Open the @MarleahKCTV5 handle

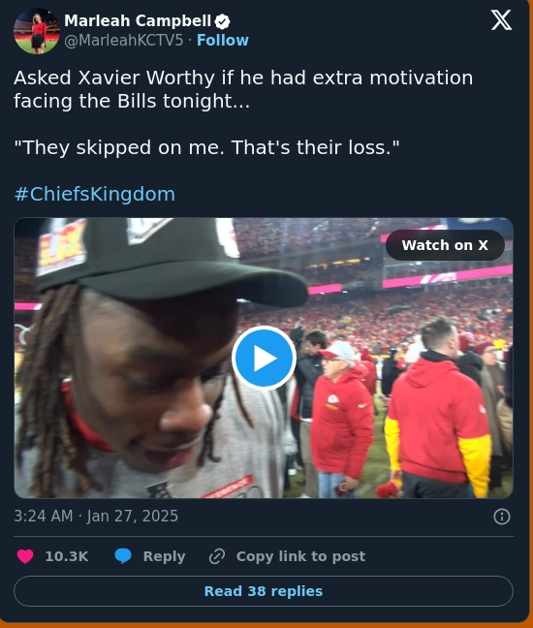[123, 41]
